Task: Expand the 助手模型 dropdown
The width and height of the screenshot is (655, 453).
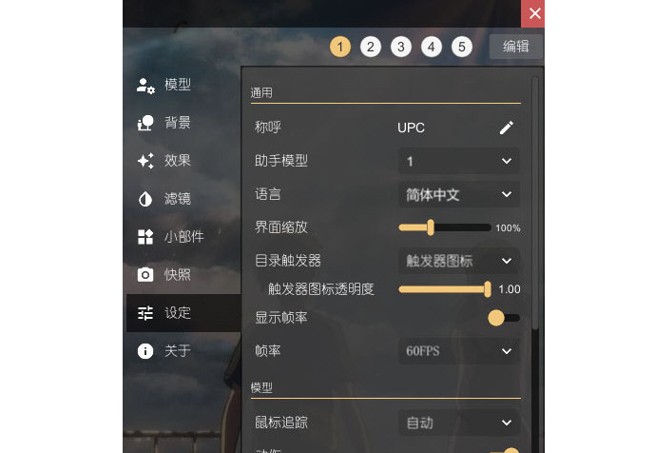Action: click(459, 161)
